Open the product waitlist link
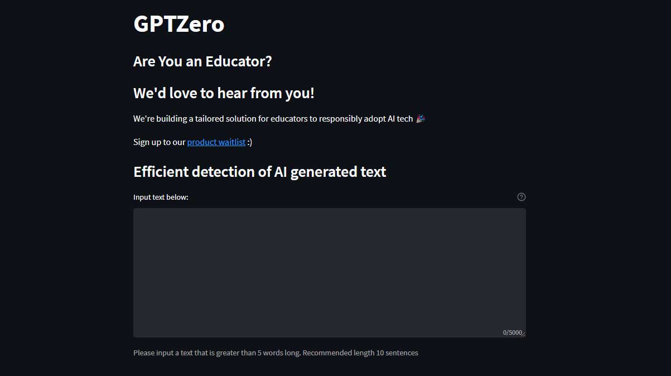 point(216,142)
